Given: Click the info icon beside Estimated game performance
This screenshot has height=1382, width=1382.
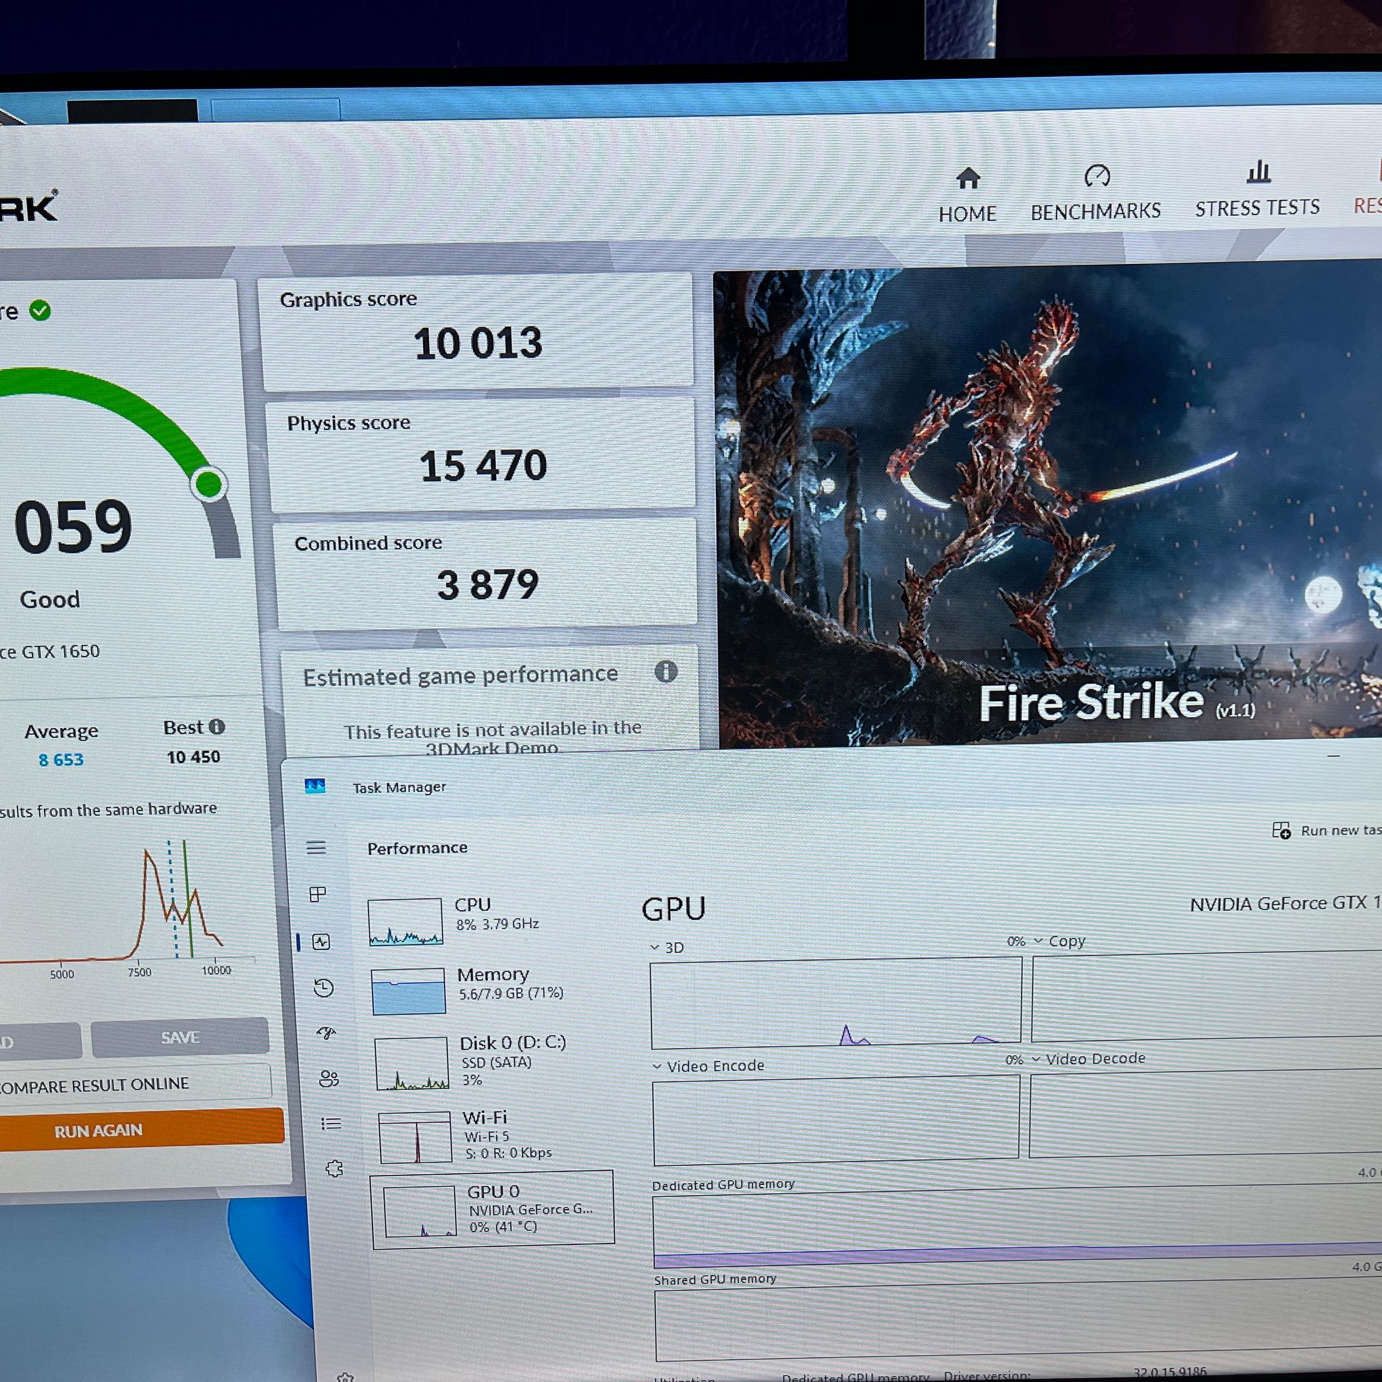Looking at the screenshot, I should pyautogui.click(x=665, y=671).
